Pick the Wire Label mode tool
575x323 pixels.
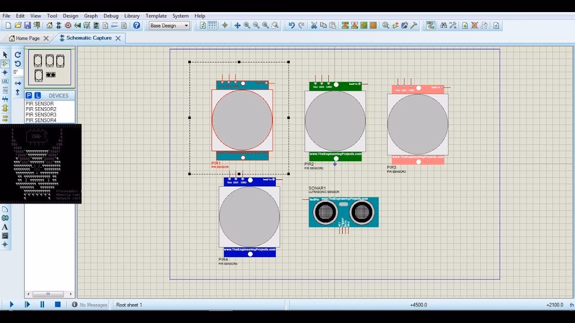pos(5,82)
